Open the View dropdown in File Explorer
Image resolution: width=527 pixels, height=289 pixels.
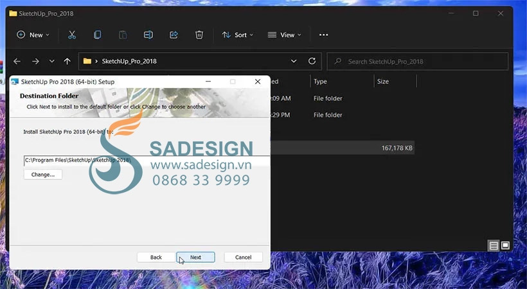coord(284,35)
